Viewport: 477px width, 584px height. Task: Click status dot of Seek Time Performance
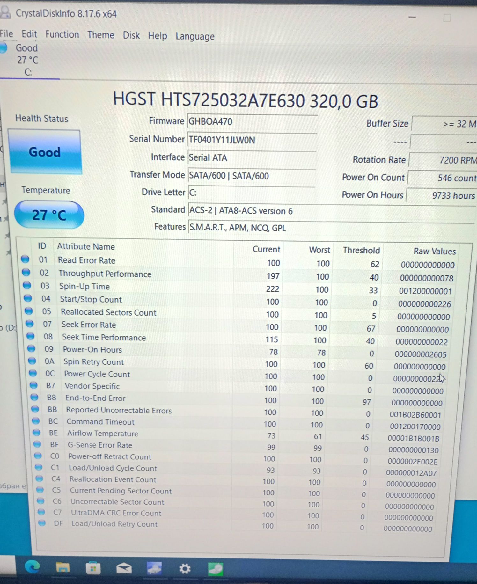30,336
